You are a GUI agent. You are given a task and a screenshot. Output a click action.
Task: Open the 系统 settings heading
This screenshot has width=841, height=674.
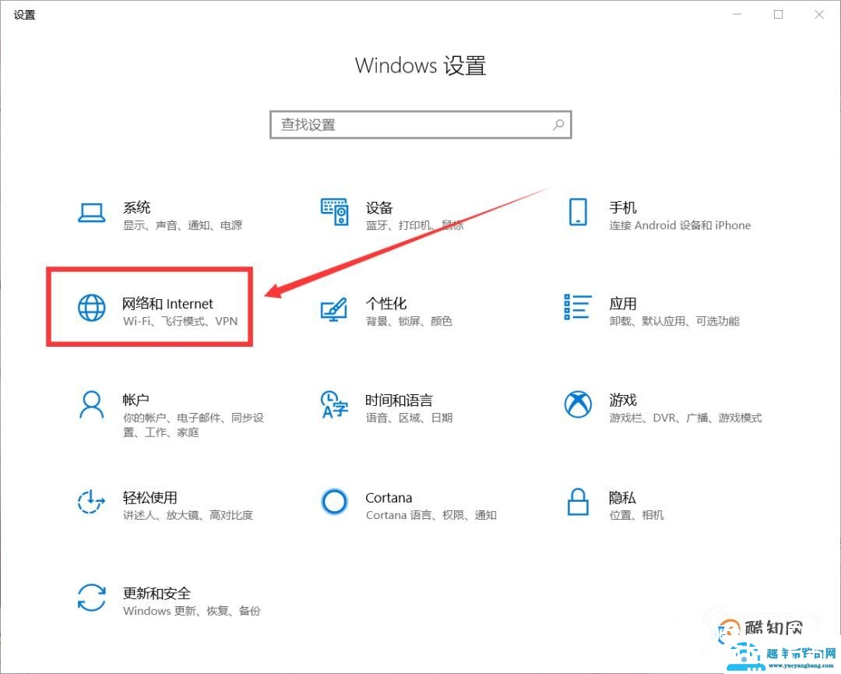(x=137, y=207)
